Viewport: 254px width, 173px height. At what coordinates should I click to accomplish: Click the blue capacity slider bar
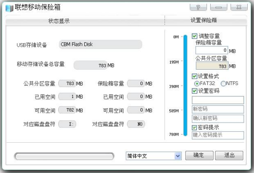point(186,86)
